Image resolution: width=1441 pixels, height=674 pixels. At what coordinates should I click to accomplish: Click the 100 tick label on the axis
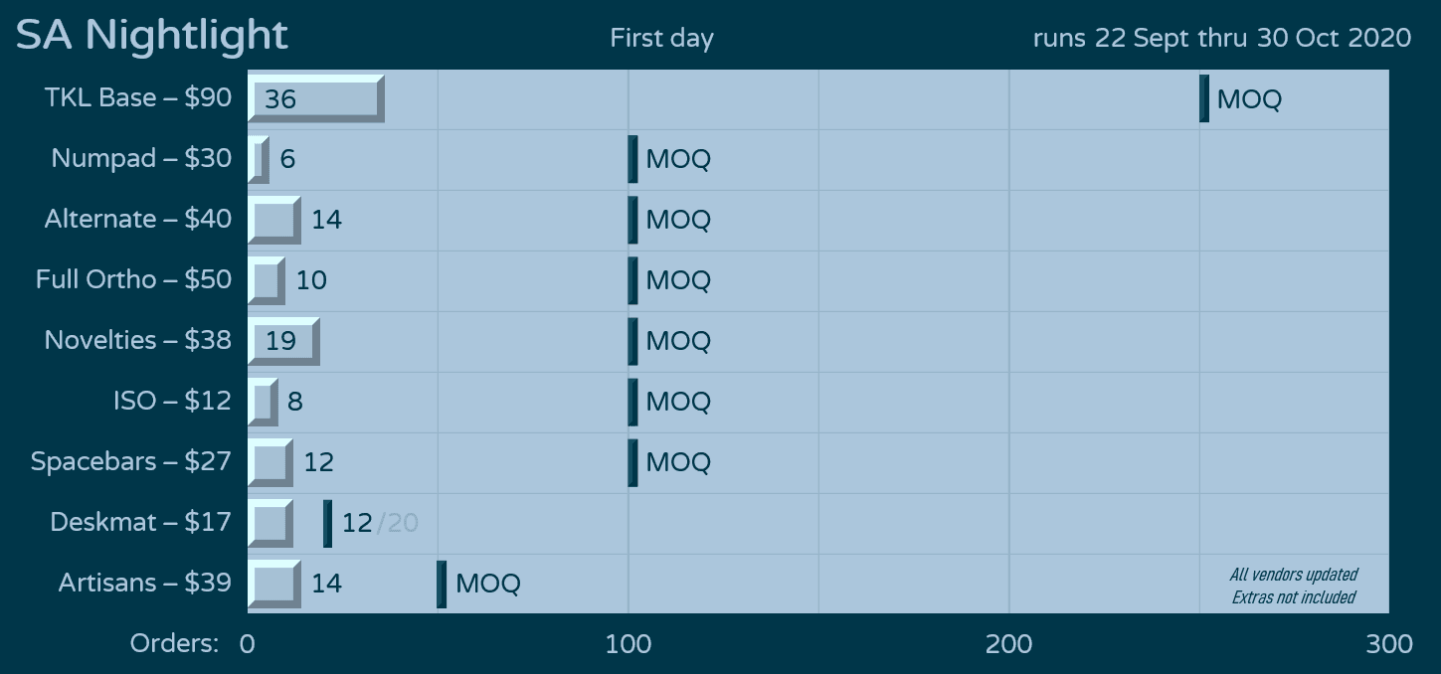[x=629, y=644]
